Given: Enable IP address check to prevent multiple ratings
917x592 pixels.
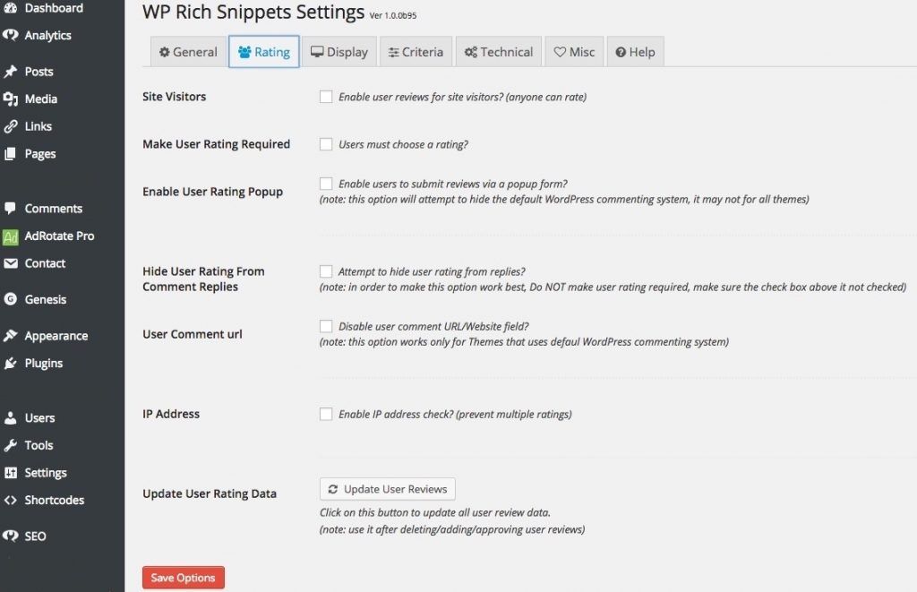Looking at the screenshot, I should [x=326, y=414].
